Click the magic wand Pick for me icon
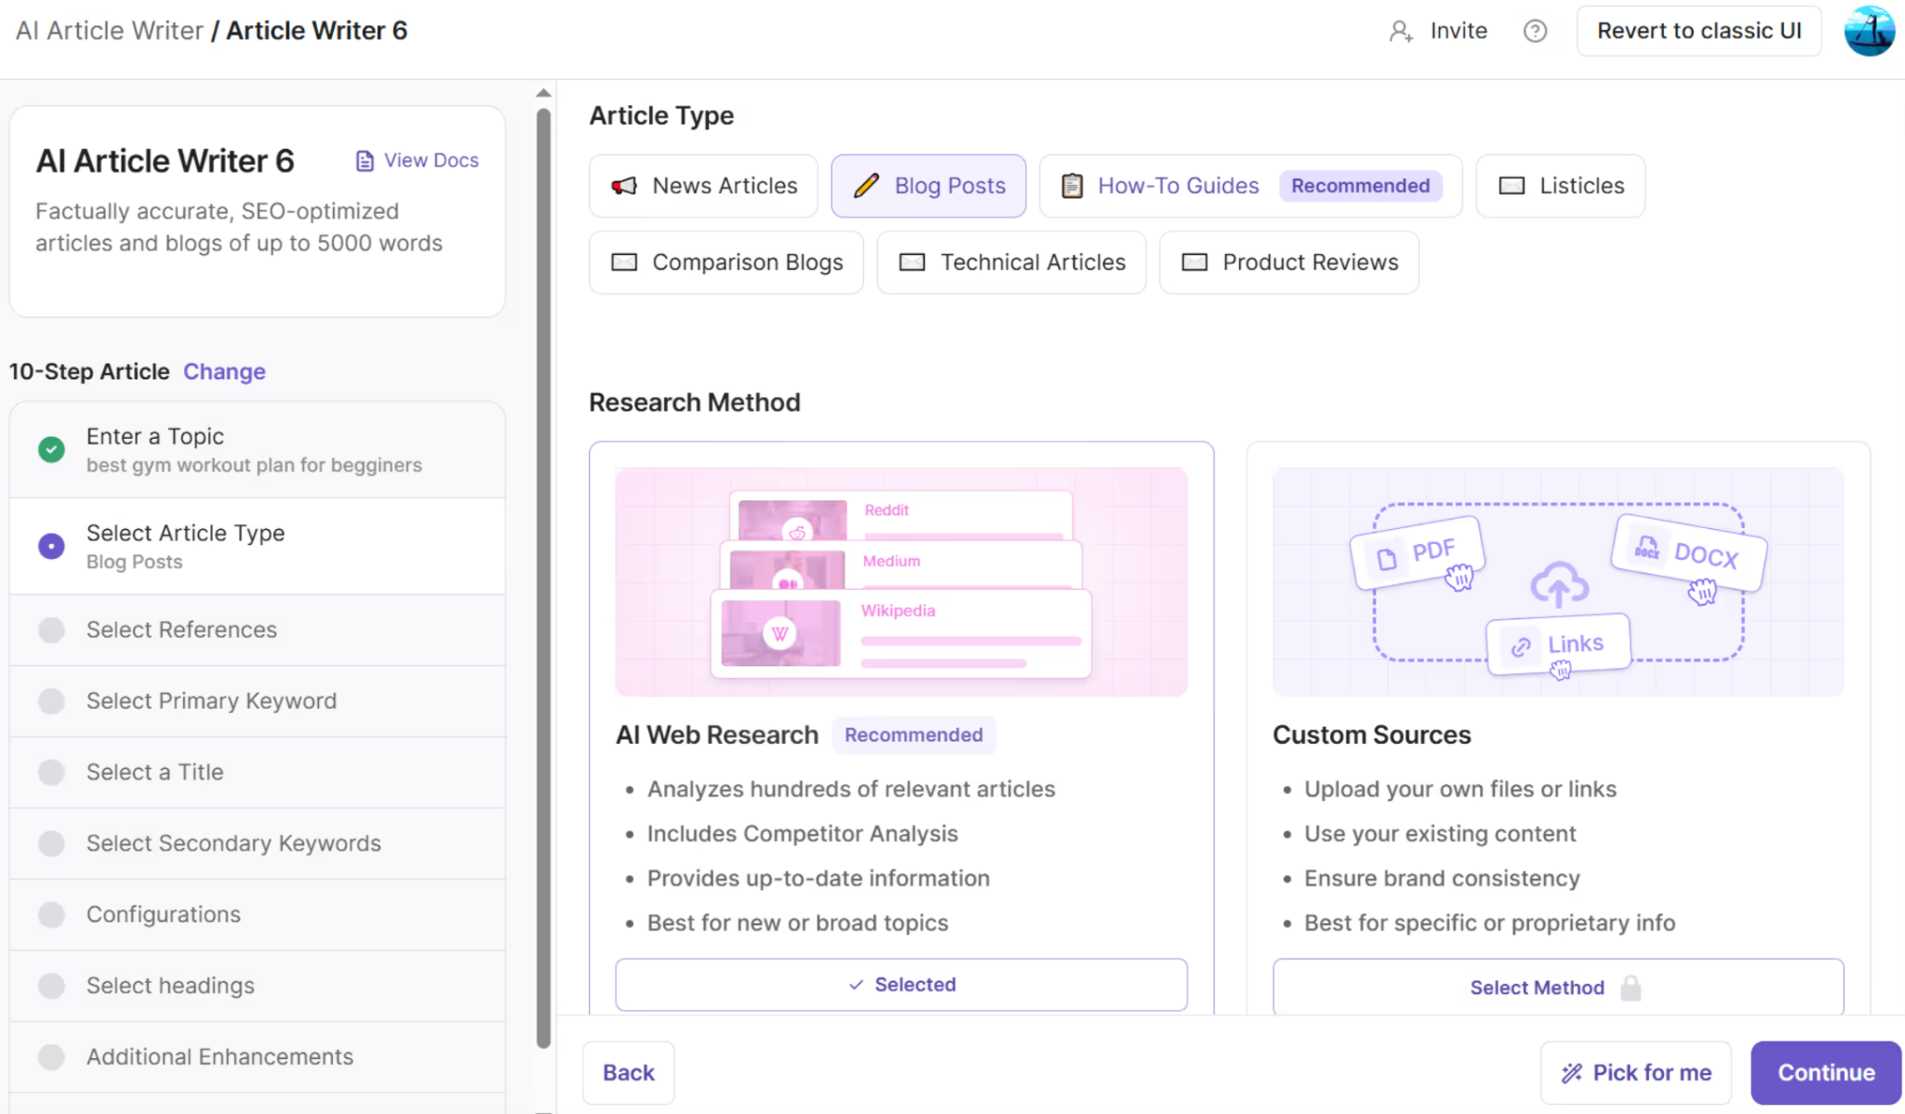1905x1114 pixels. pos(1572,1073)
